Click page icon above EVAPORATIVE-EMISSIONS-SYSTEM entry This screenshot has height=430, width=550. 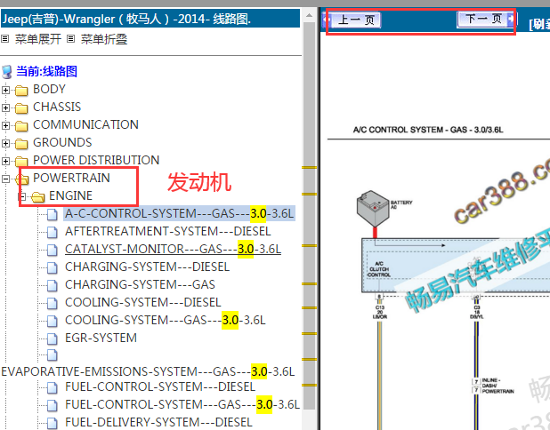point(52,355)
